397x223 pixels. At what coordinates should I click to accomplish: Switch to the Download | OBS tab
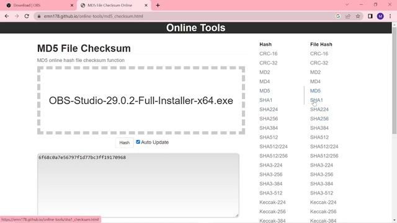tap(38, 5)
